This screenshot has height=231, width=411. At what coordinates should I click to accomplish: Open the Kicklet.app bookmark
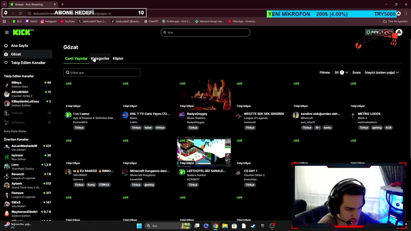point(176,21)
